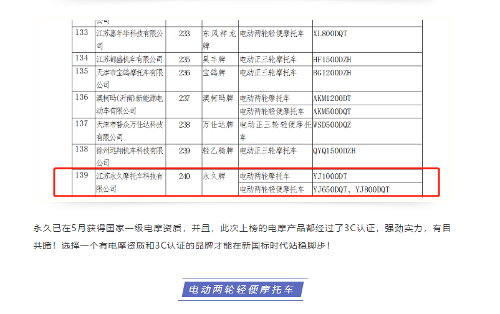The image size is (500, 314).
Task: Click model code AKM500DQT
Action: pos(332,112)
